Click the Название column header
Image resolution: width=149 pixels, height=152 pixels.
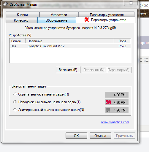(x=70, y=41)
